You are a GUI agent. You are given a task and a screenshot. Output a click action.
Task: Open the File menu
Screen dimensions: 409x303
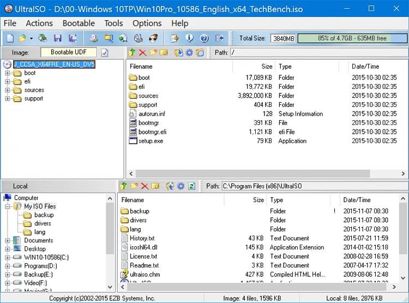click(10, 23)
